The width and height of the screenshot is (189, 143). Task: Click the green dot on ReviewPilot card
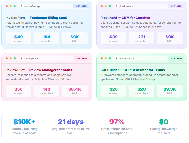[15, 58]
